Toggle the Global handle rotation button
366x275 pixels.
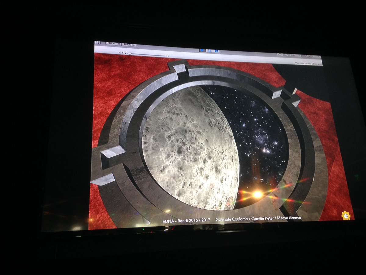(130, 44)
